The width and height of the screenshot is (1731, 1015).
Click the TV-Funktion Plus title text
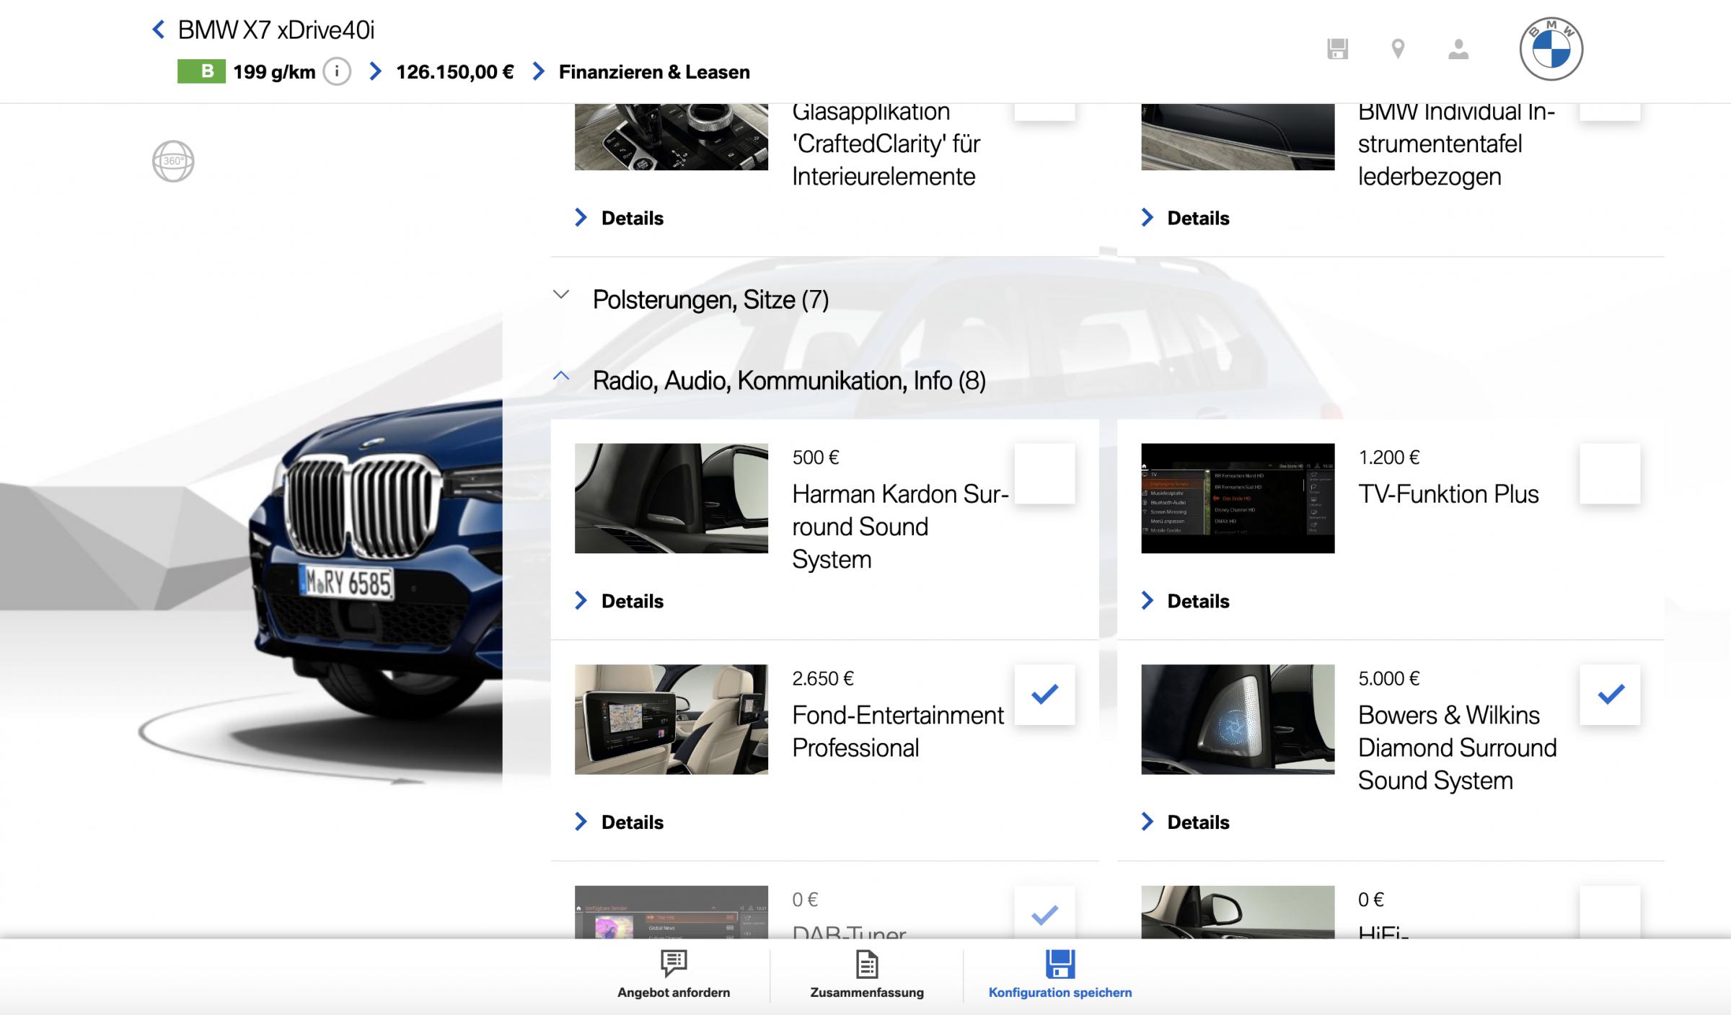click(1448, 494)
